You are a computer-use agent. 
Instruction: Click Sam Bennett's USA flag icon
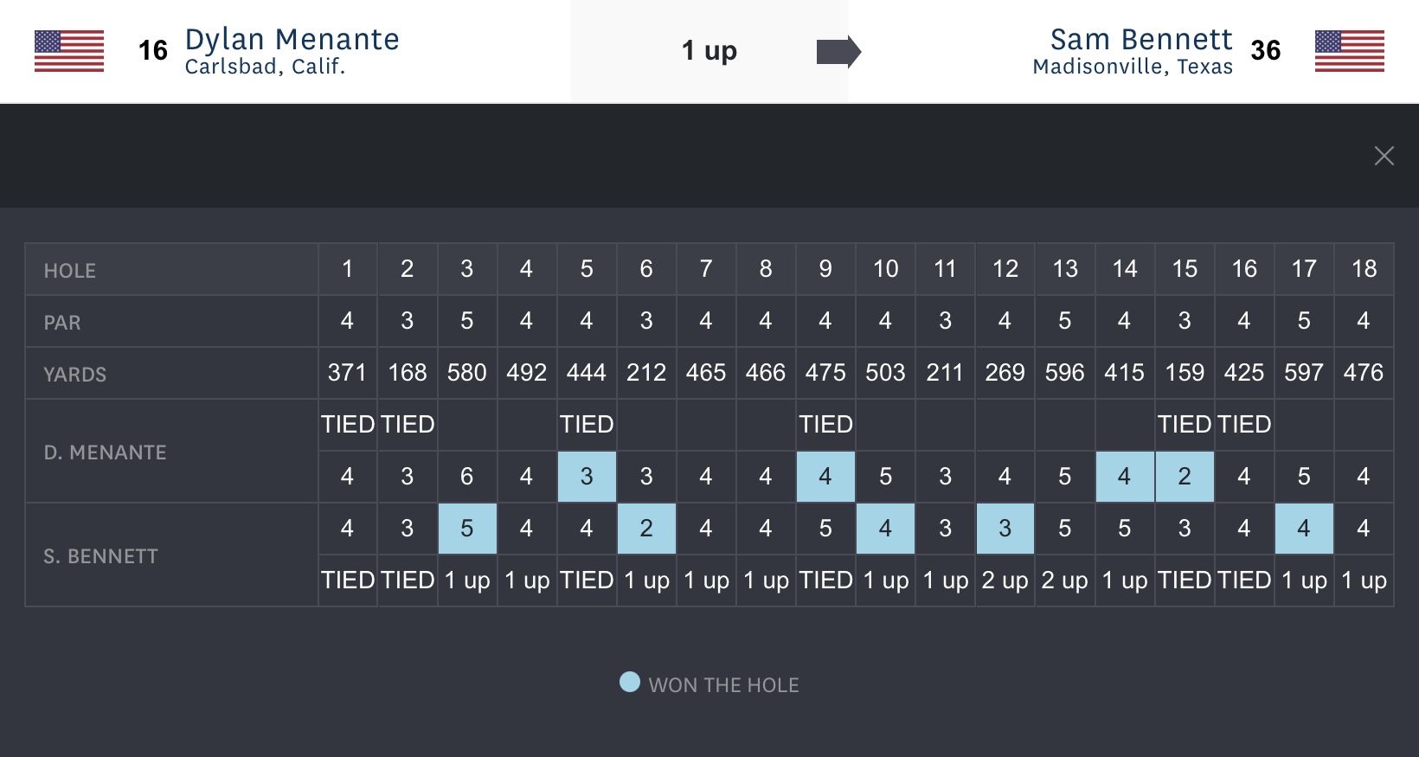click(x=1349, y=51)
